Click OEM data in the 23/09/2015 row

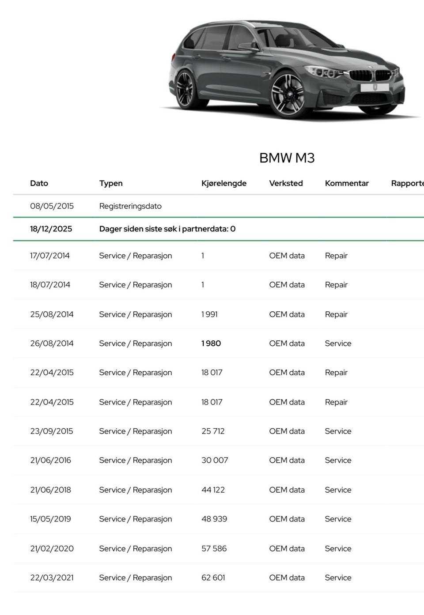tap(287, 431)
